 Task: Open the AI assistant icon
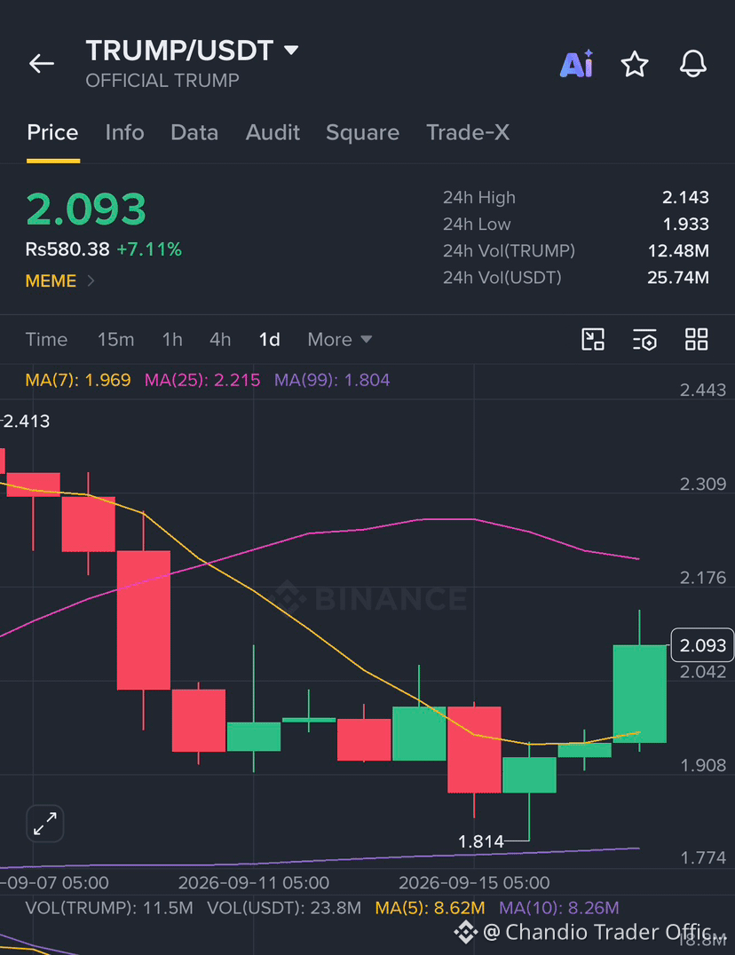pos(576,63)
